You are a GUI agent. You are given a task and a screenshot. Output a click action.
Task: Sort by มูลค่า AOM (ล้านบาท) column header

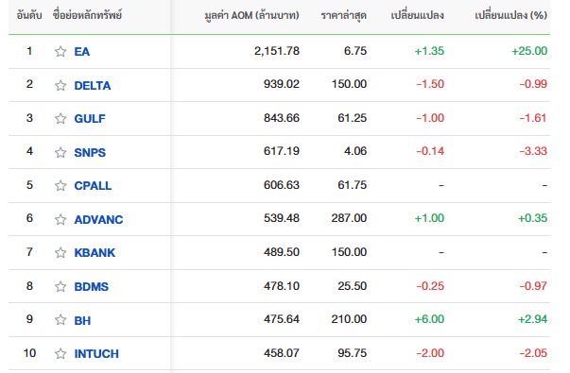pyautogui.click(x=252, y=15)
